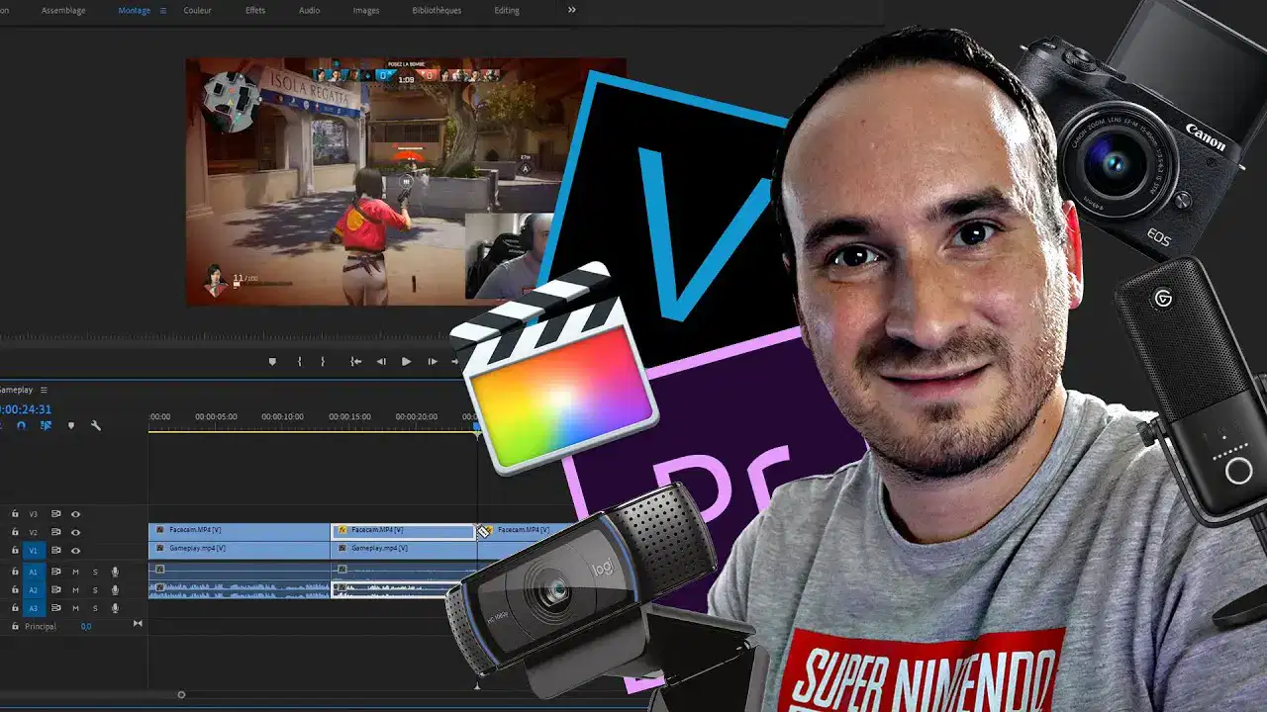Step forward one frame
This screenshot has width=1267, height=712.
pyautogui.click(x=433, y=362)
